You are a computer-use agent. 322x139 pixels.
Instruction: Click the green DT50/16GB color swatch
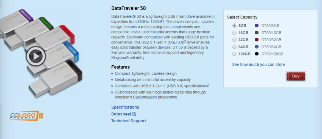point(257,33)
